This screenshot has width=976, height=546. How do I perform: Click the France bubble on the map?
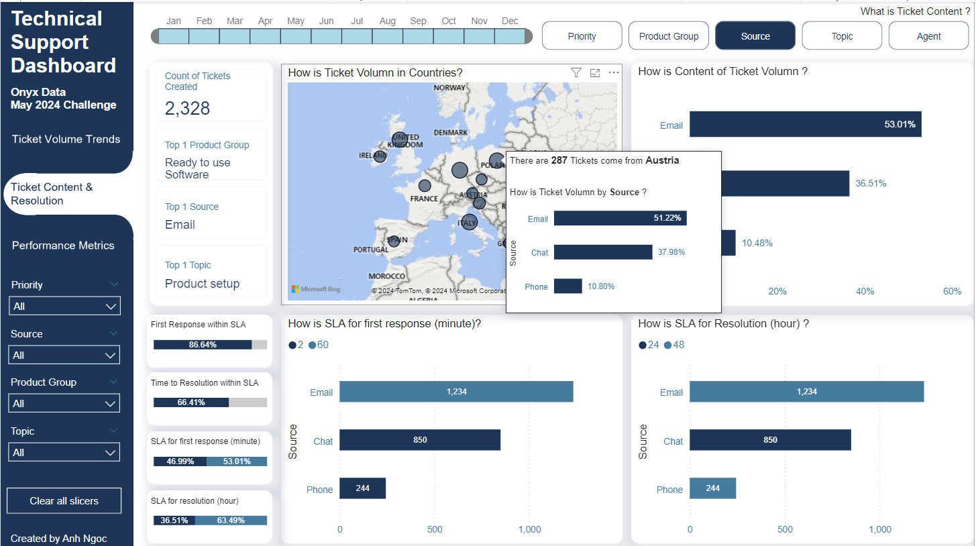pos(425,186)
